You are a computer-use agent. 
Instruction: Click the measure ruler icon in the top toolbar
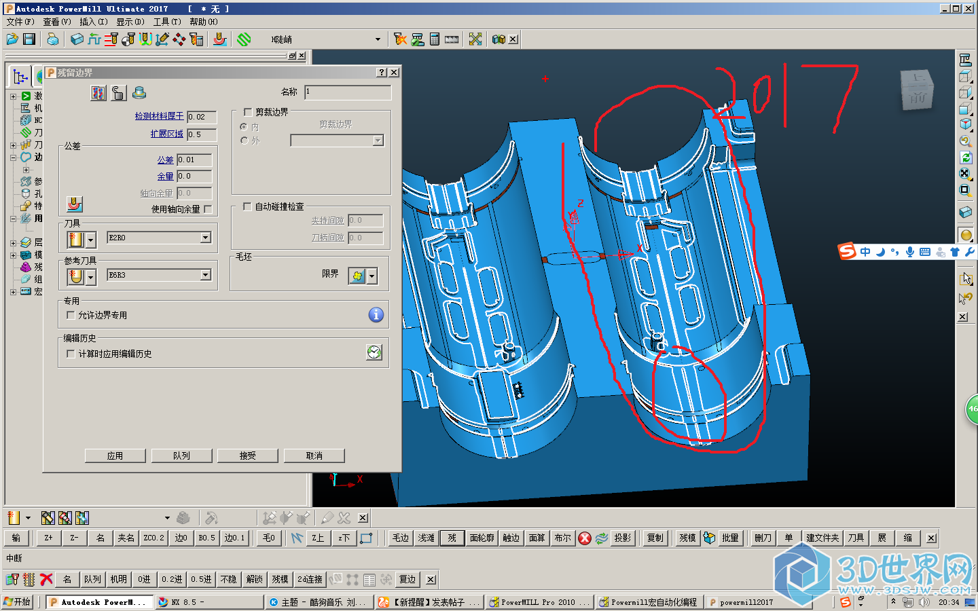452,39
